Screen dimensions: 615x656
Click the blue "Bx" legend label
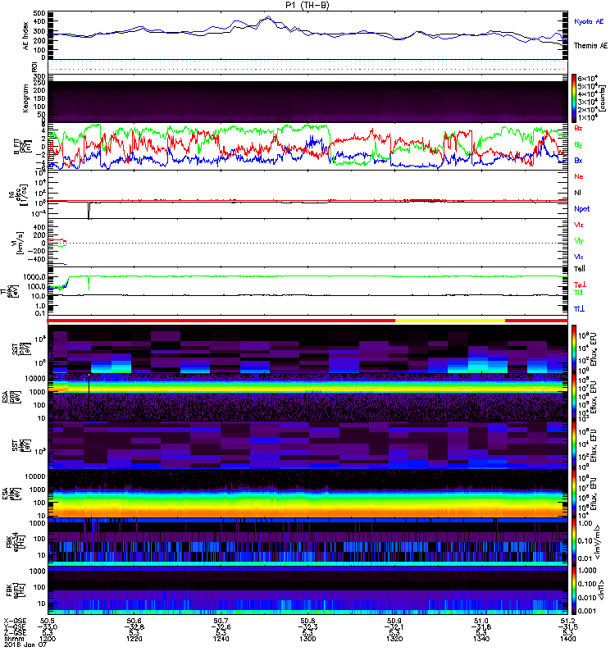point(578,160)
